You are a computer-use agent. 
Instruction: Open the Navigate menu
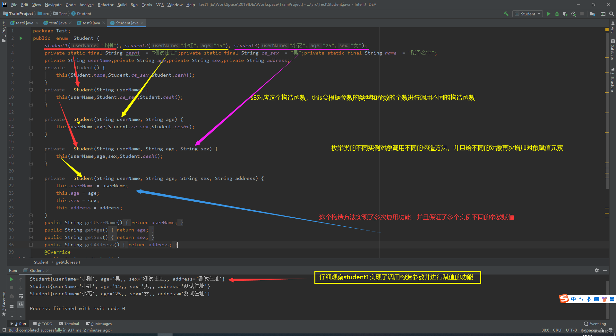53,4
